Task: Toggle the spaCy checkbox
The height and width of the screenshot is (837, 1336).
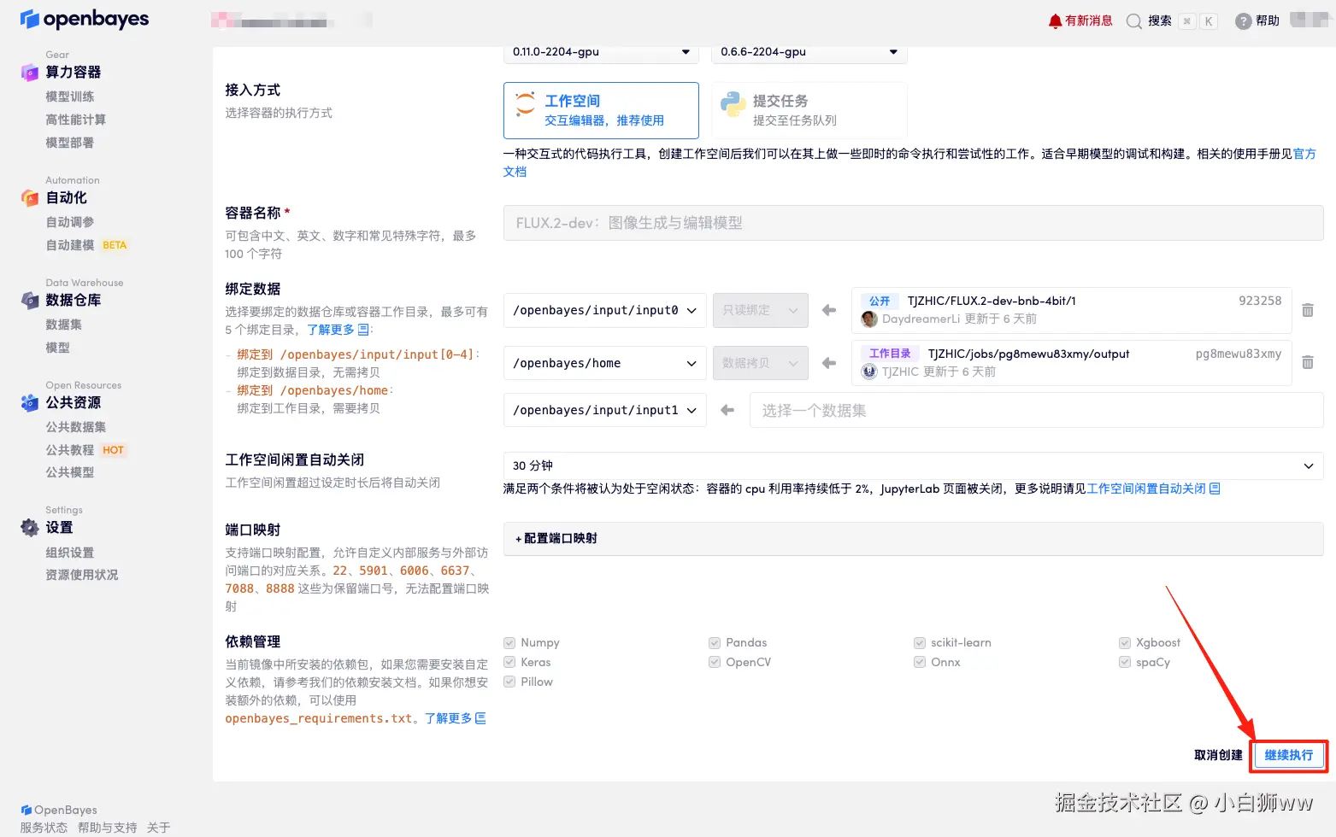Action: pos(1125,662)
